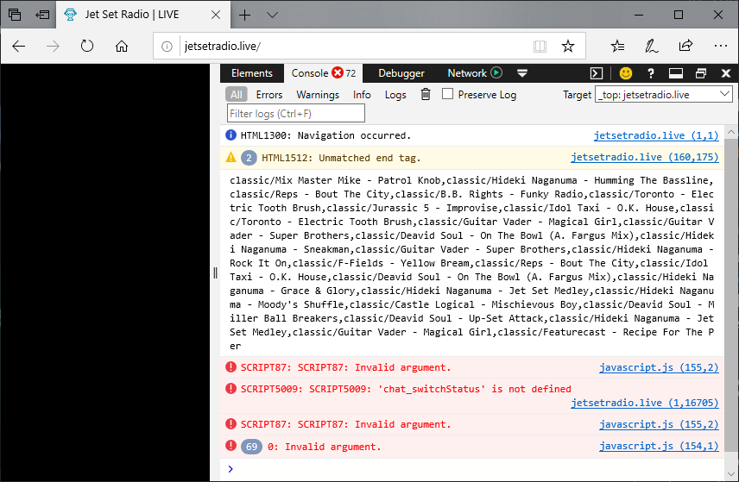Click the DevTools panel splitter handle
This screenshot has height=482, width=739.
(x=215, y=273)
